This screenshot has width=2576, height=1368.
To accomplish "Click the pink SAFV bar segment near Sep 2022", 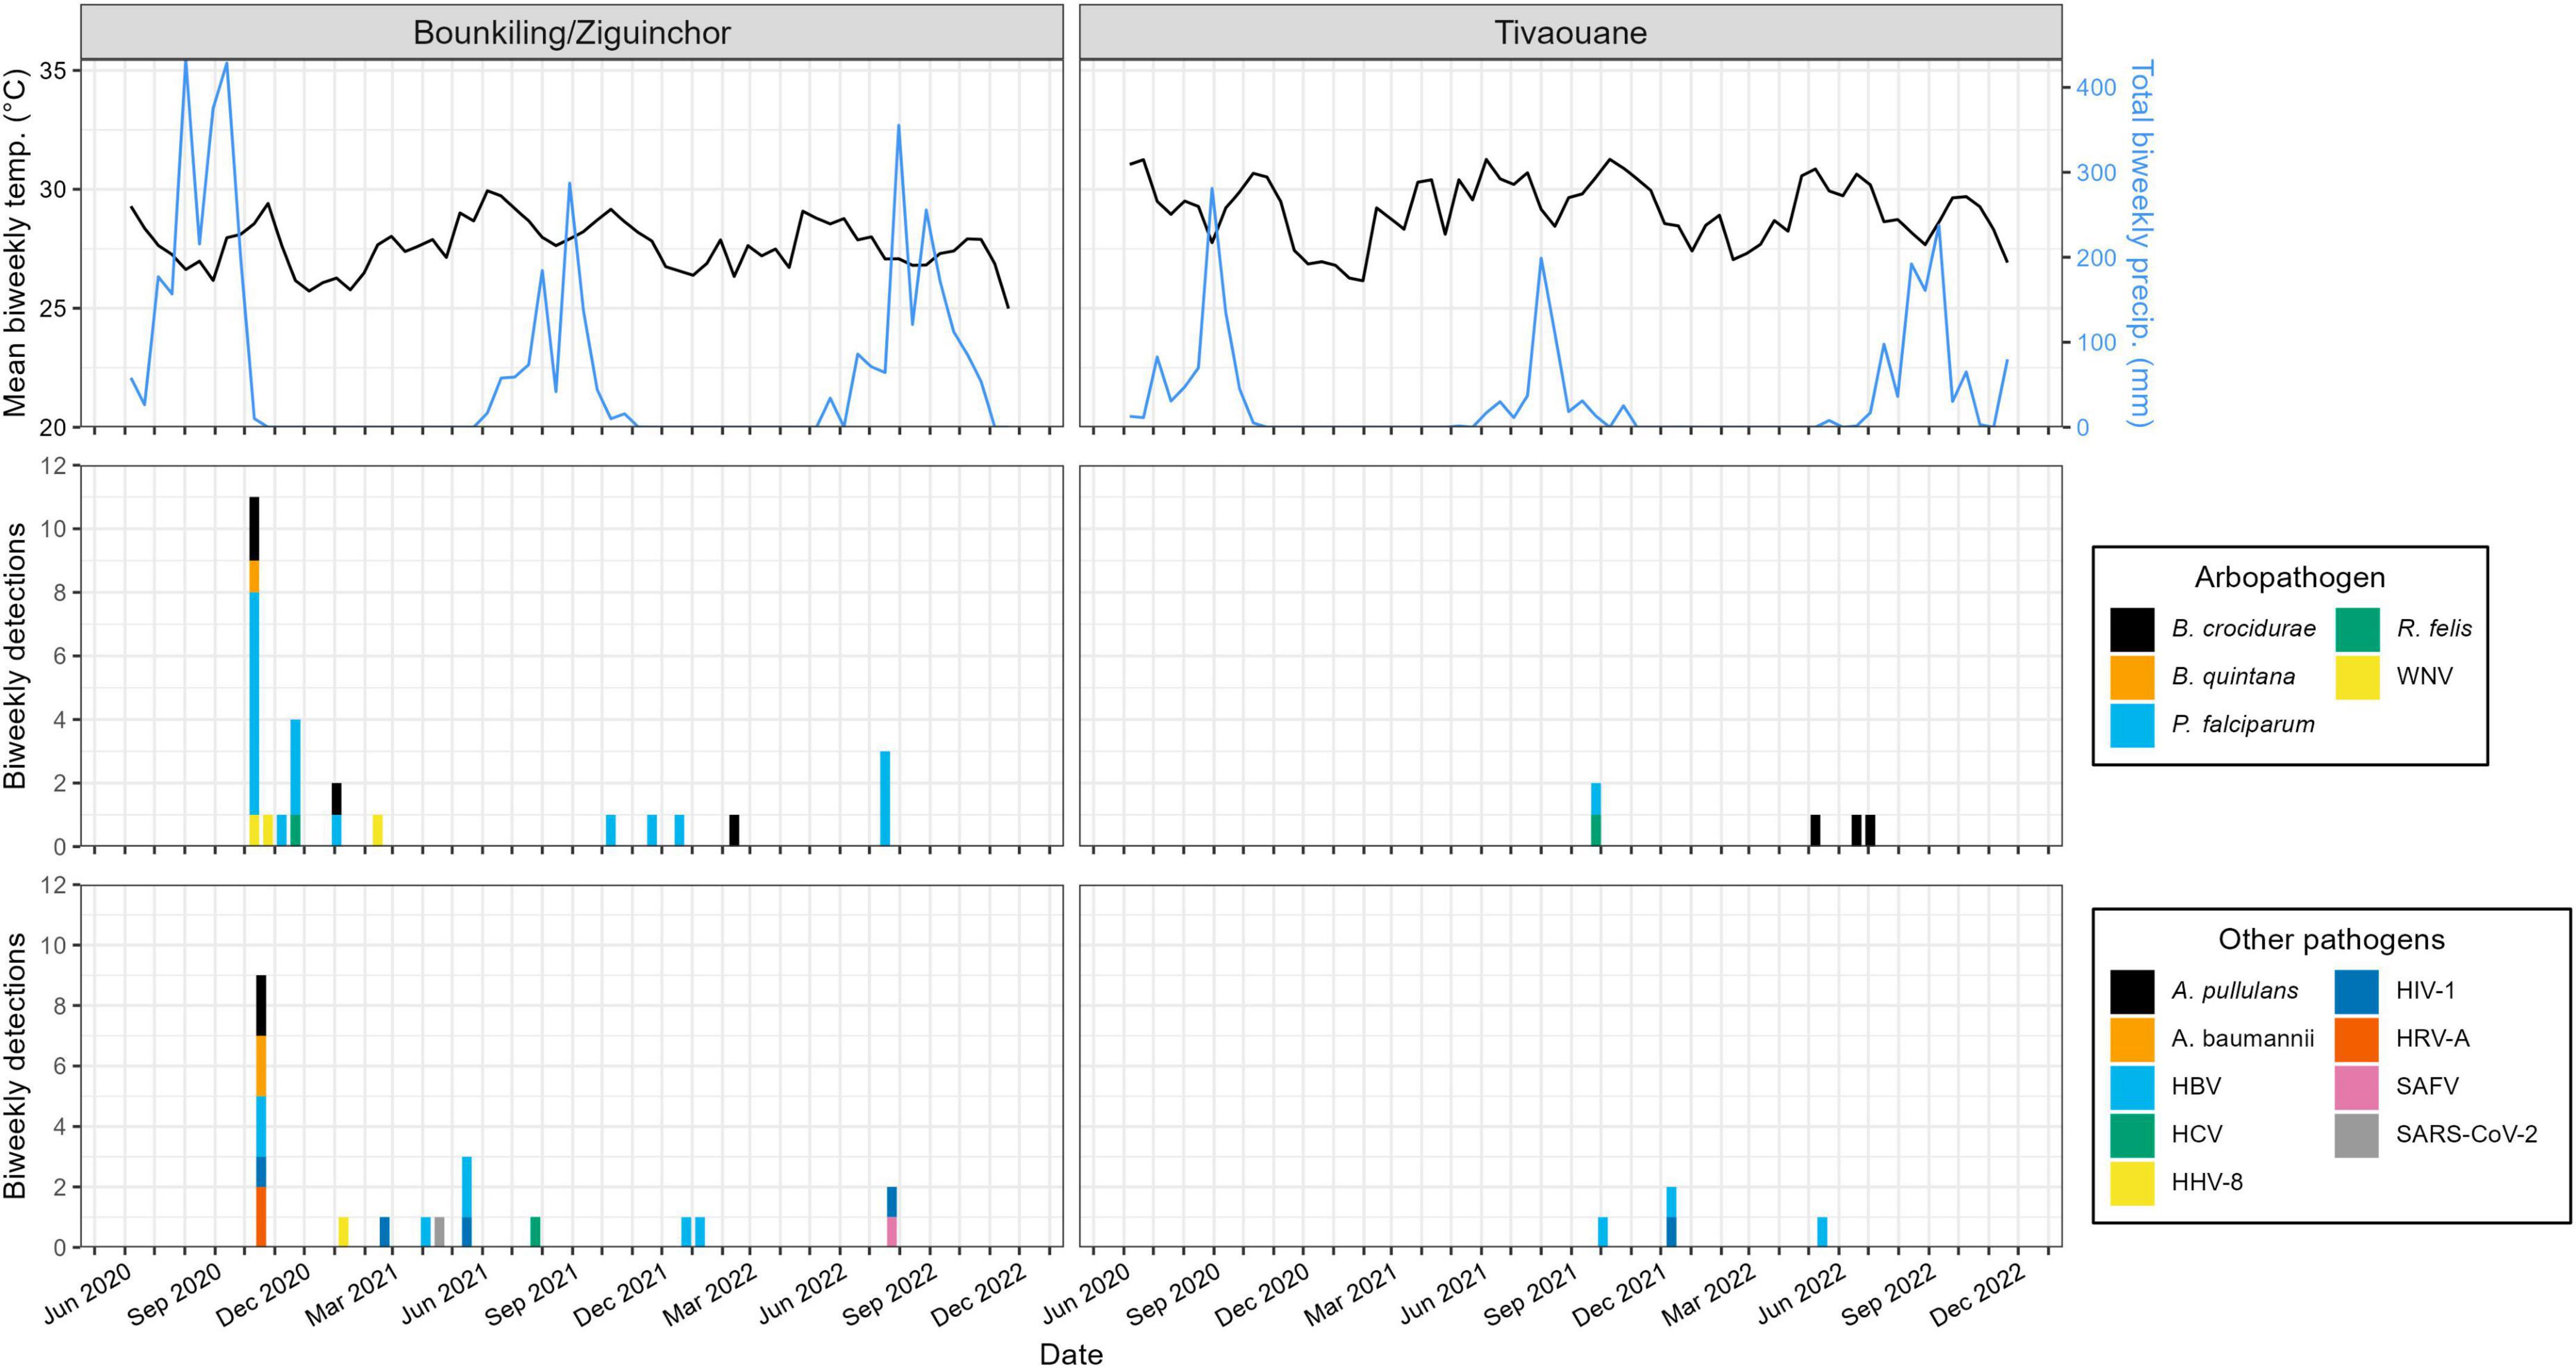I will [x=892, y=1232].
